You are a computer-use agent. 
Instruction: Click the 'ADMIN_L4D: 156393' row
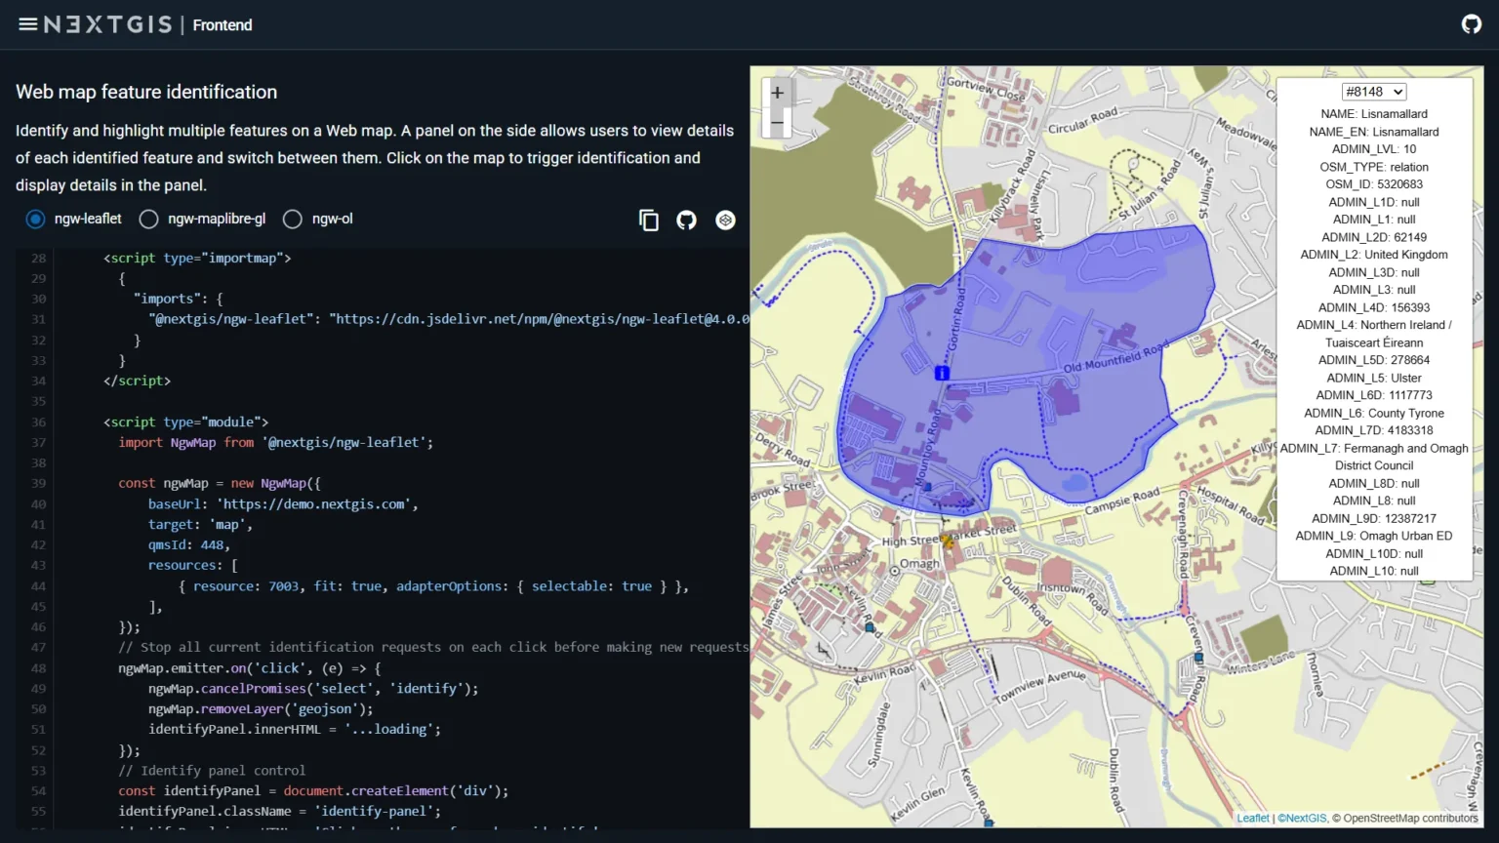[x=1374, y=307]
